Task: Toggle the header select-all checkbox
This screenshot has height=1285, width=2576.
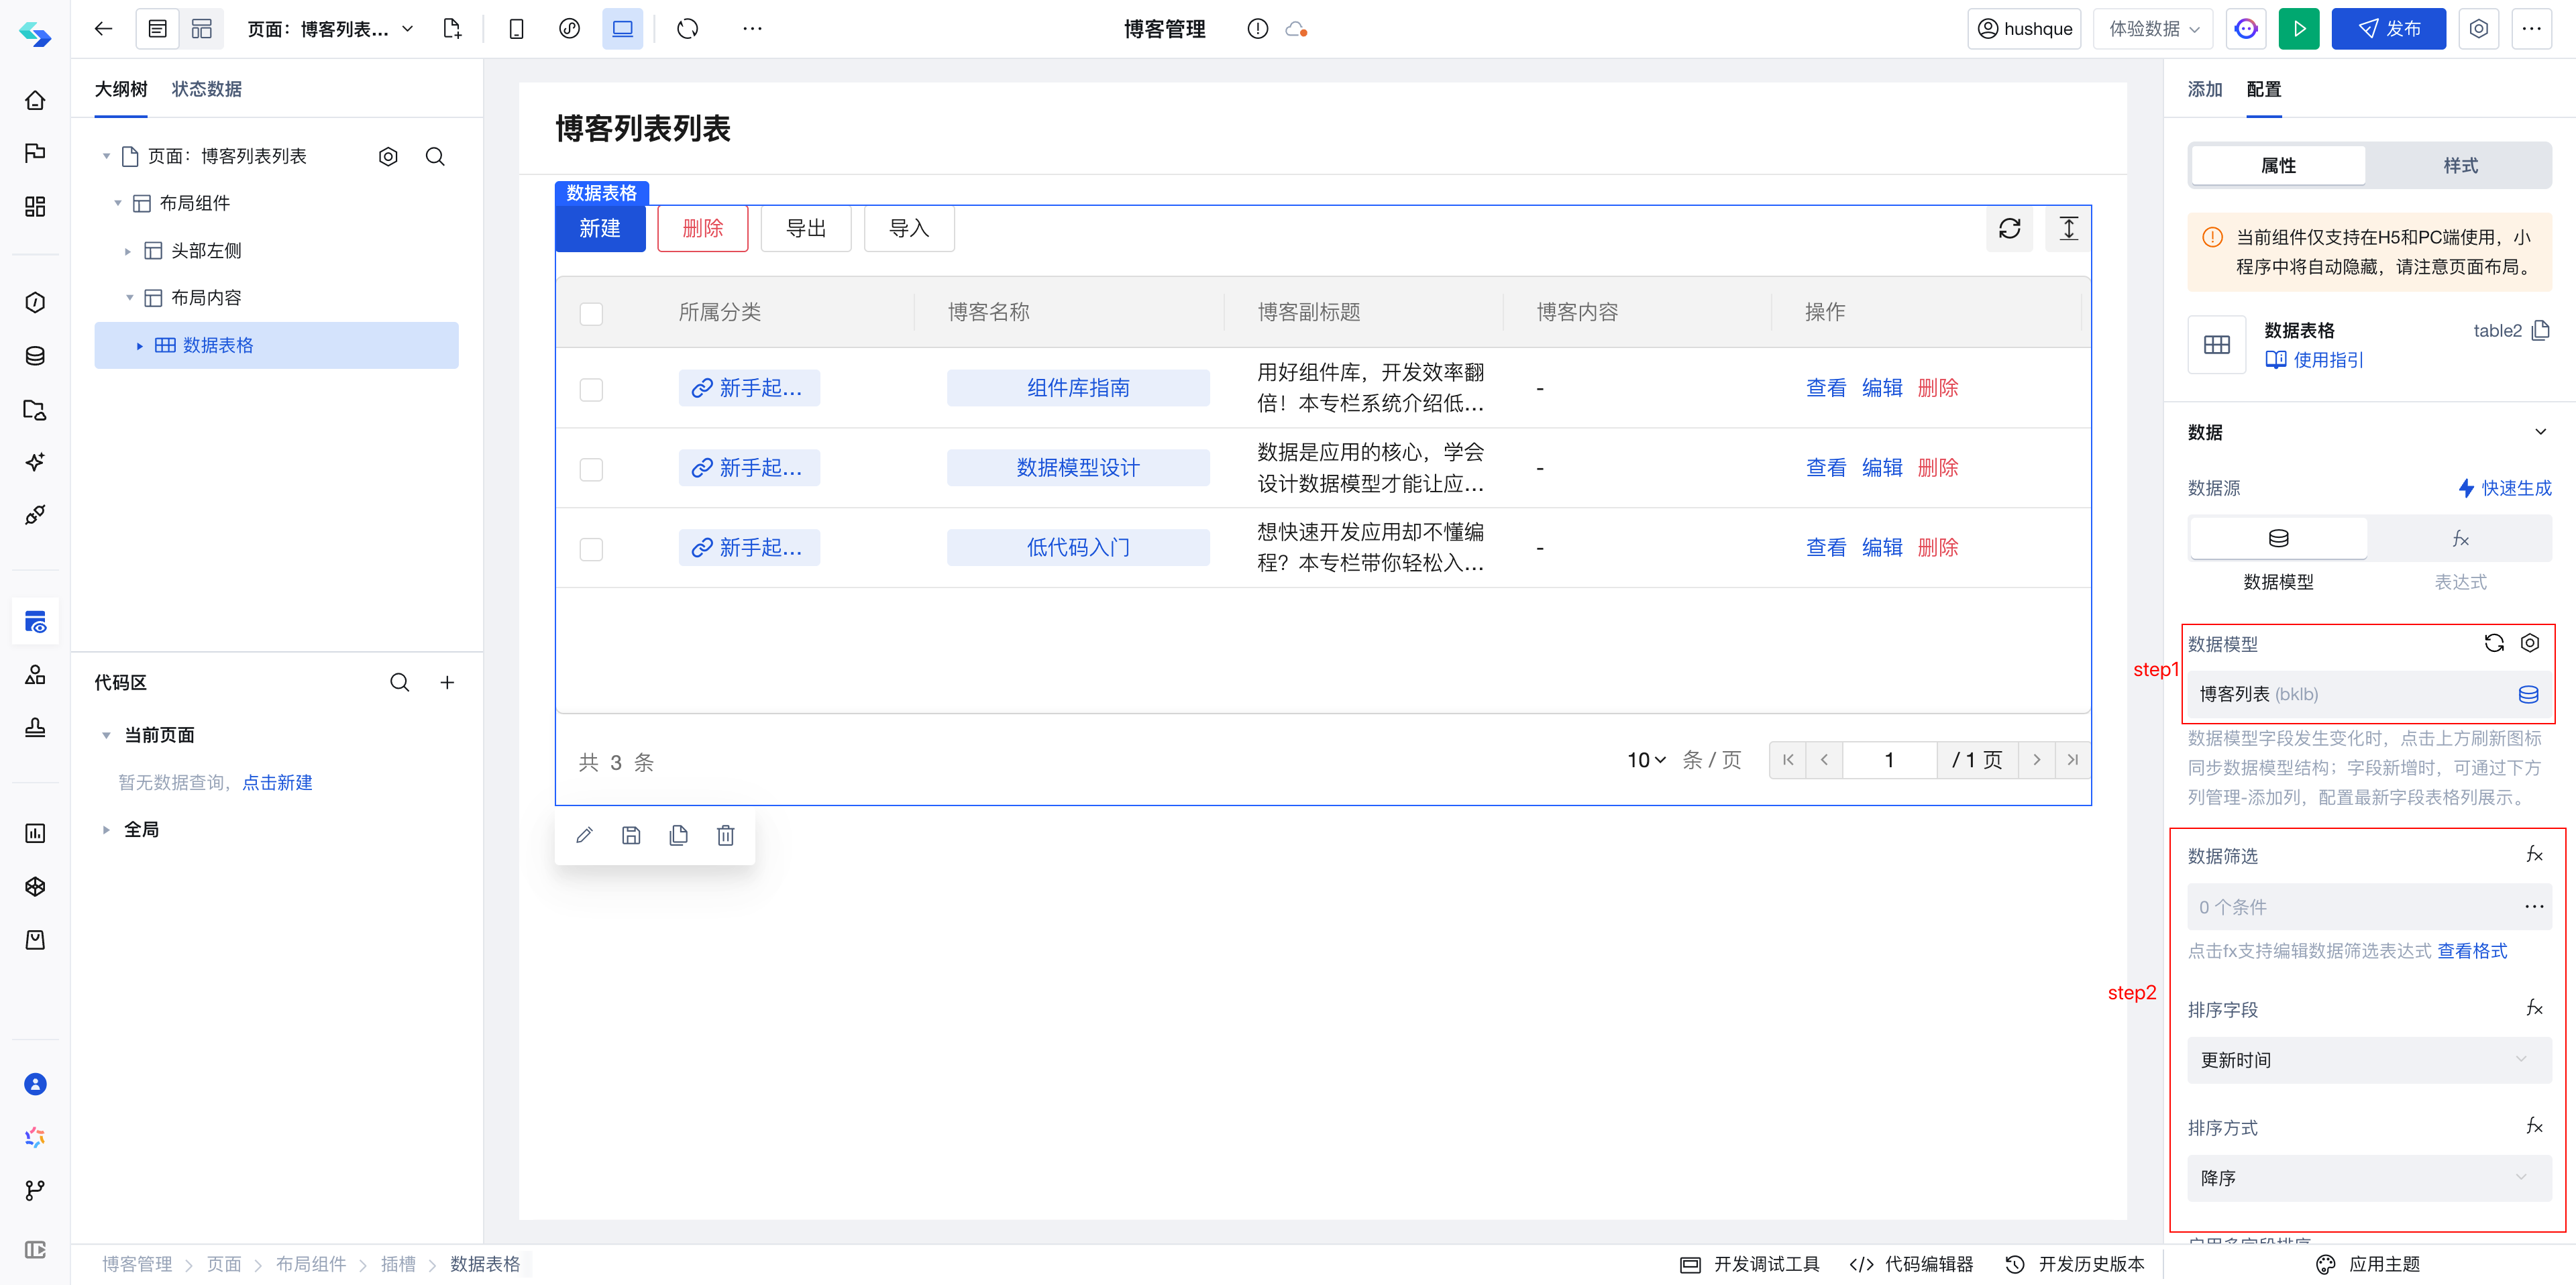Action: [591, 313]
